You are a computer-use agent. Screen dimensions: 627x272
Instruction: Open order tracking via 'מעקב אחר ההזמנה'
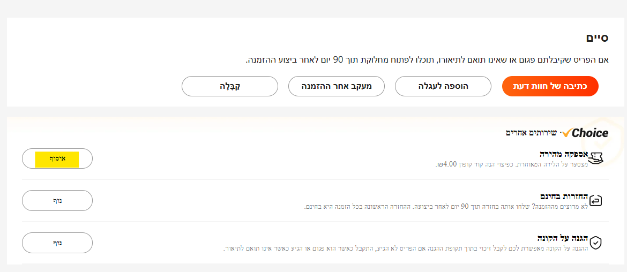click(x=337, y=86)
